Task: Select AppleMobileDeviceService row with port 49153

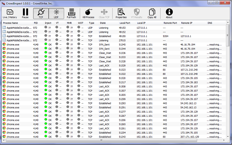Action: coord(114,28)
